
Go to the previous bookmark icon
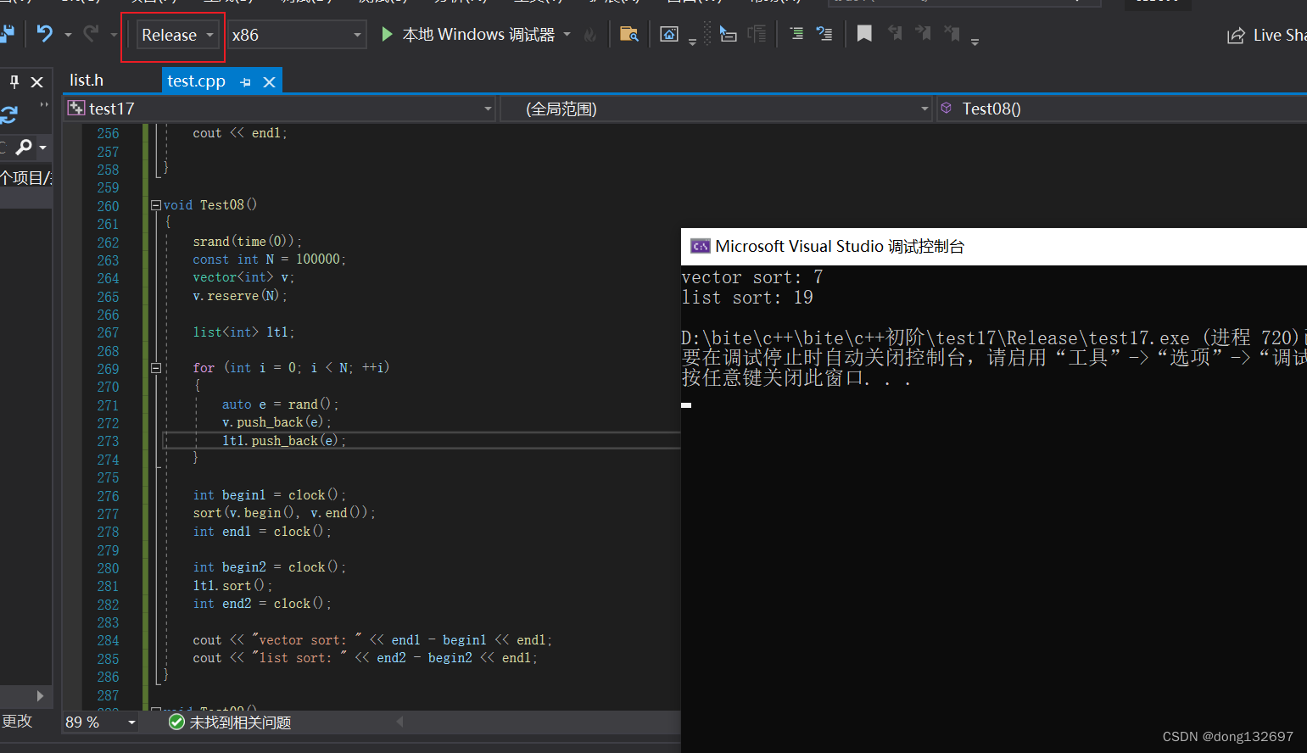[895, 34]
